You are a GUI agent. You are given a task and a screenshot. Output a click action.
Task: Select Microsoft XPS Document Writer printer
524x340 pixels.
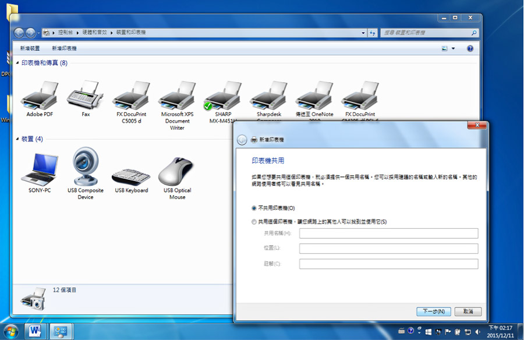tap(177, 105)
